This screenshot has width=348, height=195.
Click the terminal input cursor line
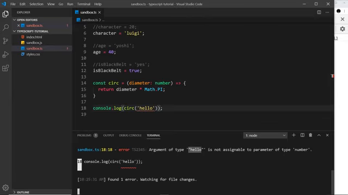(x=78, y=191)
